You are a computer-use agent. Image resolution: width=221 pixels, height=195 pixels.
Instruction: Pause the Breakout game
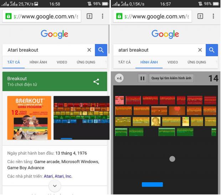point(142,78)
